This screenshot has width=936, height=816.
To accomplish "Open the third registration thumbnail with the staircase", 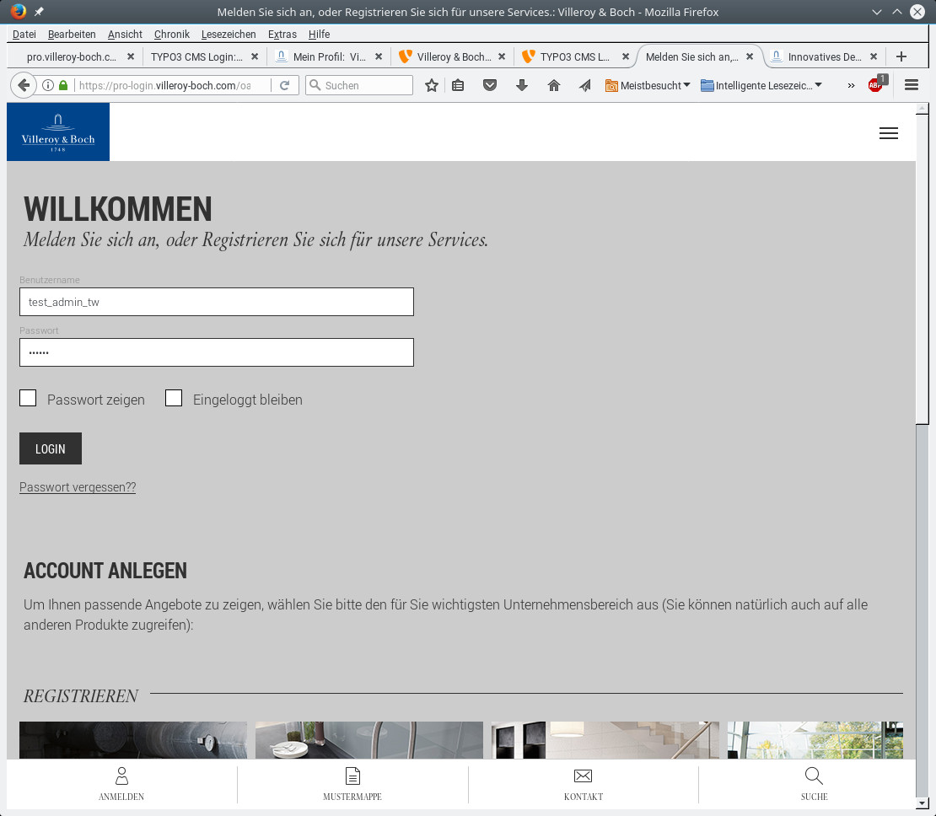I will coord(605,740).
